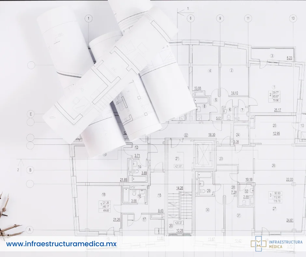Select grid column marker 9 at top
The width and height of the screenshot is (306, 257).
[x=220, y=18]
